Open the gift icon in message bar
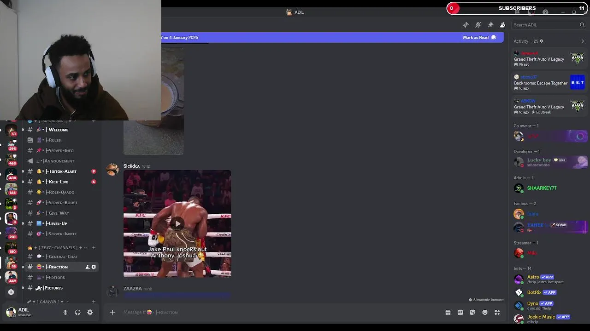590x331 pixels. (x=448, y=312)
